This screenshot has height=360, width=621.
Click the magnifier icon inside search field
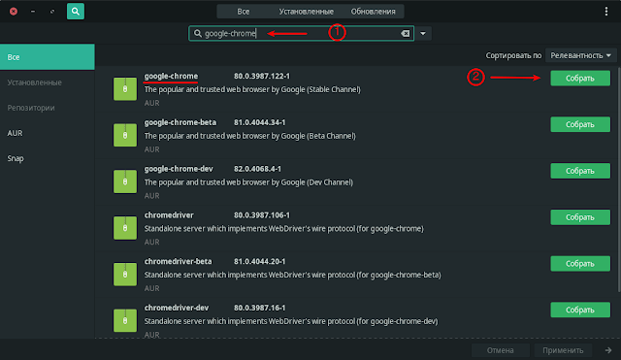pyautogui.click(x=198, y=34)
